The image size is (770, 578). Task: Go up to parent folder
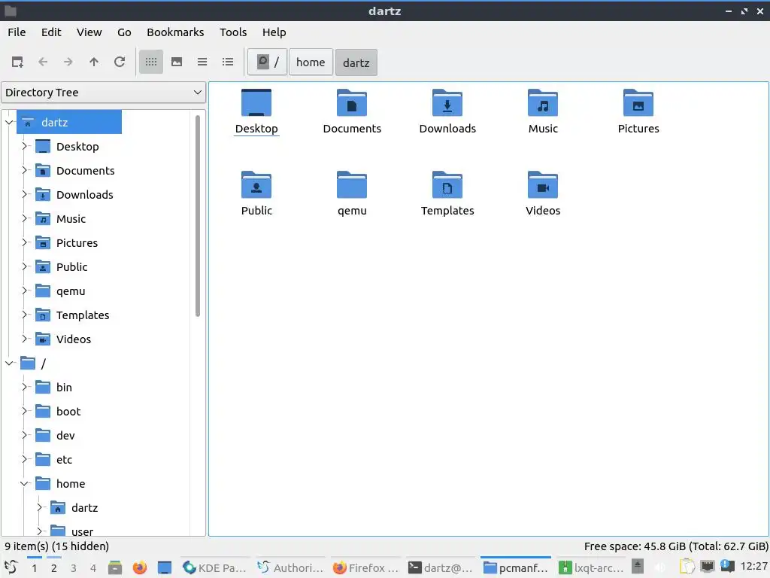point(94,62)
